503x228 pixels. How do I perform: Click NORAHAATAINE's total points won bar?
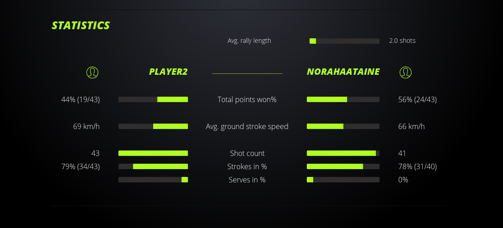pos(343,99)
